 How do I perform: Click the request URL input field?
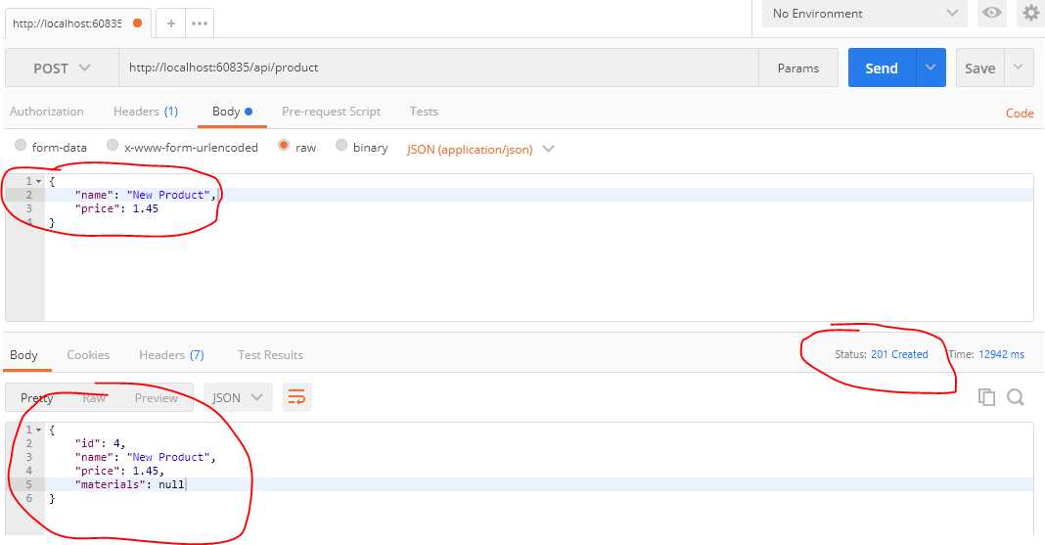point(438,68)
